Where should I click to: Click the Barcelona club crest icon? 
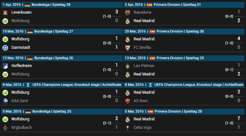pyautogui.click(x=128, y=12)
